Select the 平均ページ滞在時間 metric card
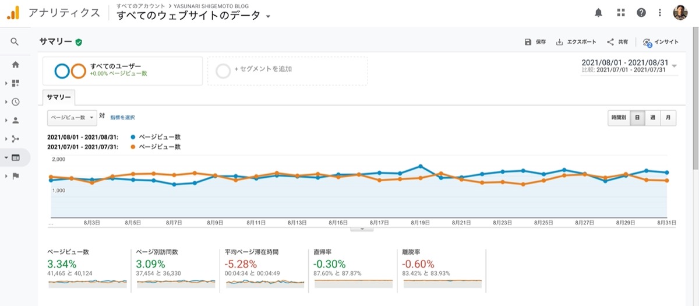The image size is (699, 306). (265, 269)
